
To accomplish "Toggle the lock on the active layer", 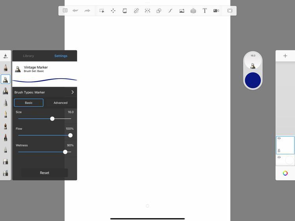I will (x=279, y=150).
